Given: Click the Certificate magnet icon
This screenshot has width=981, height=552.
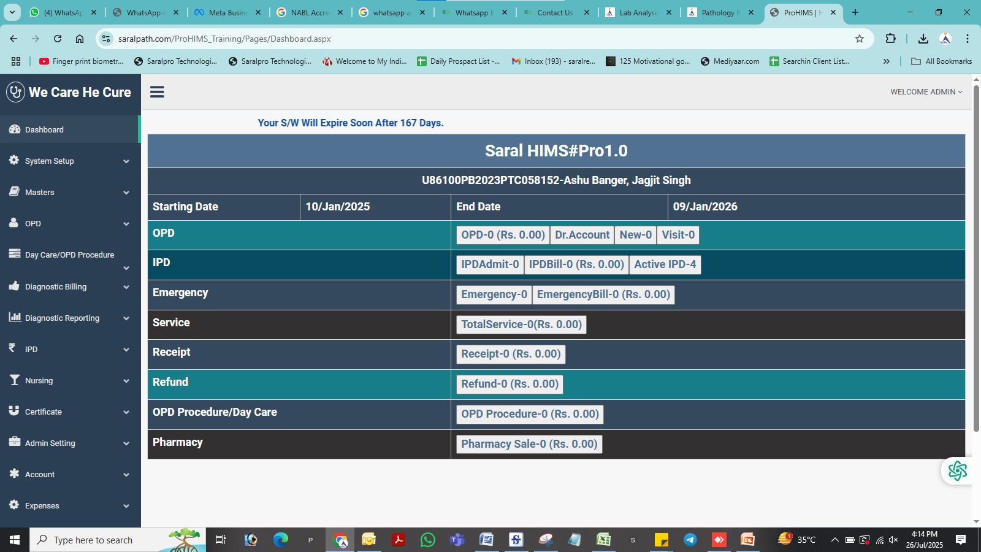Looking at the screenshot, I should [x=14, y=411].
